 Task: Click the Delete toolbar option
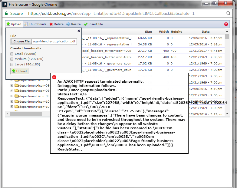click(57, 24)
